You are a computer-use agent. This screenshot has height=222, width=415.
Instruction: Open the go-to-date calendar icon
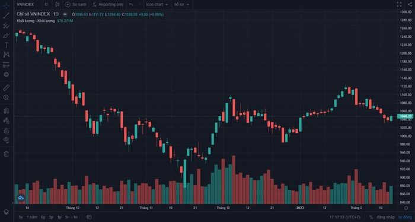click(89, 217)
